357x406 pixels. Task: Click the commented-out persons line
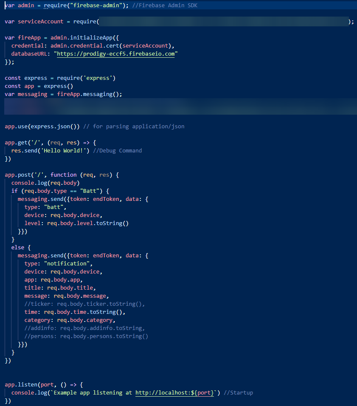[86, 336]
